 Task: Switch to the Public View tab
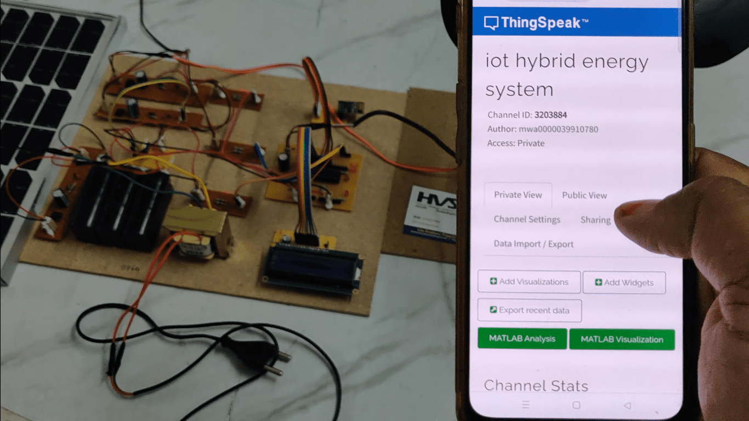[585, 195]
